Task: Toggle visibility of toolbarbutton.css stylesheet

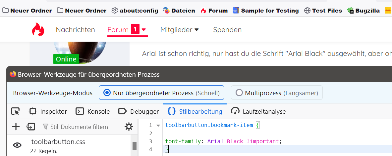Action: click(17, 145)
